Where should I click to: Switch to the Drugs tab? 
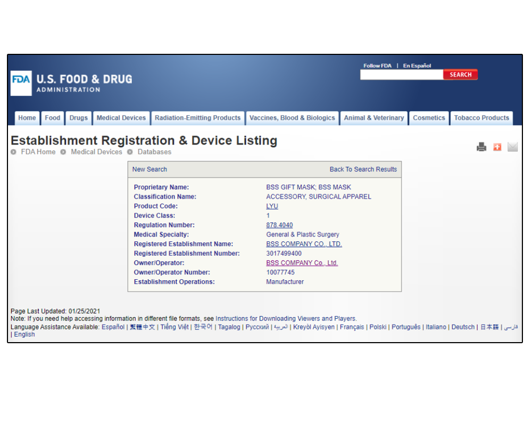click(x=78, y=118)
